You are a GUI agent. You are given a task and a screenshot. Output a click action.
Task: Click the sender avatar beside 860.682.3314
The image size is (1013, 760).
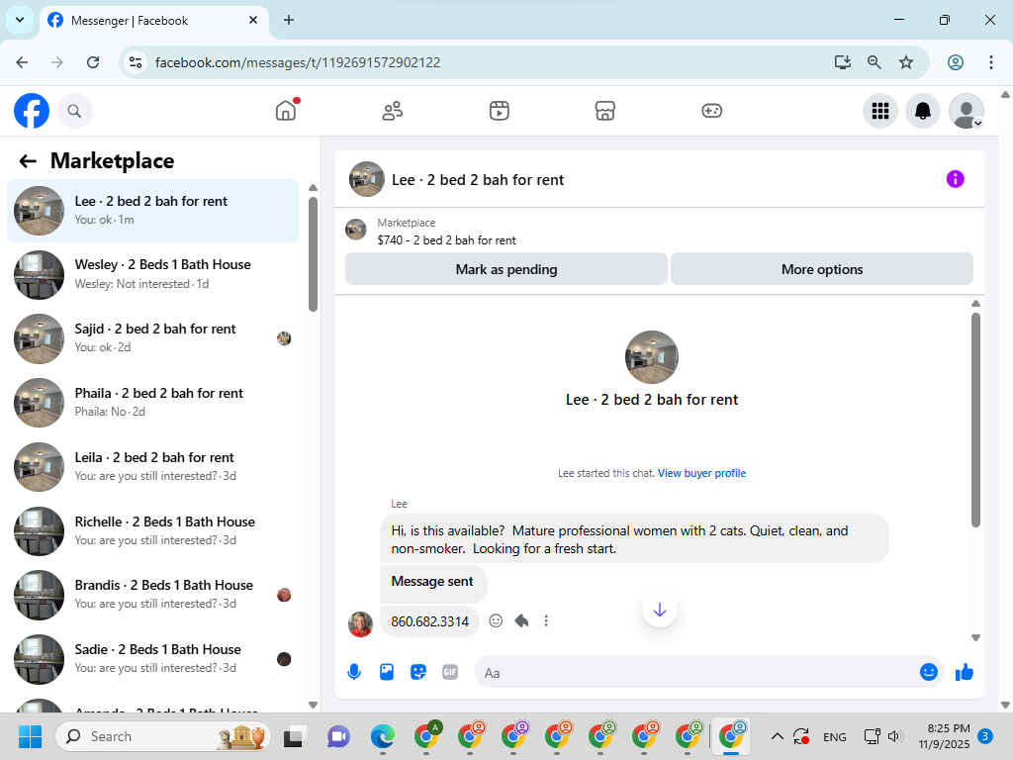(x=360, y=624)
